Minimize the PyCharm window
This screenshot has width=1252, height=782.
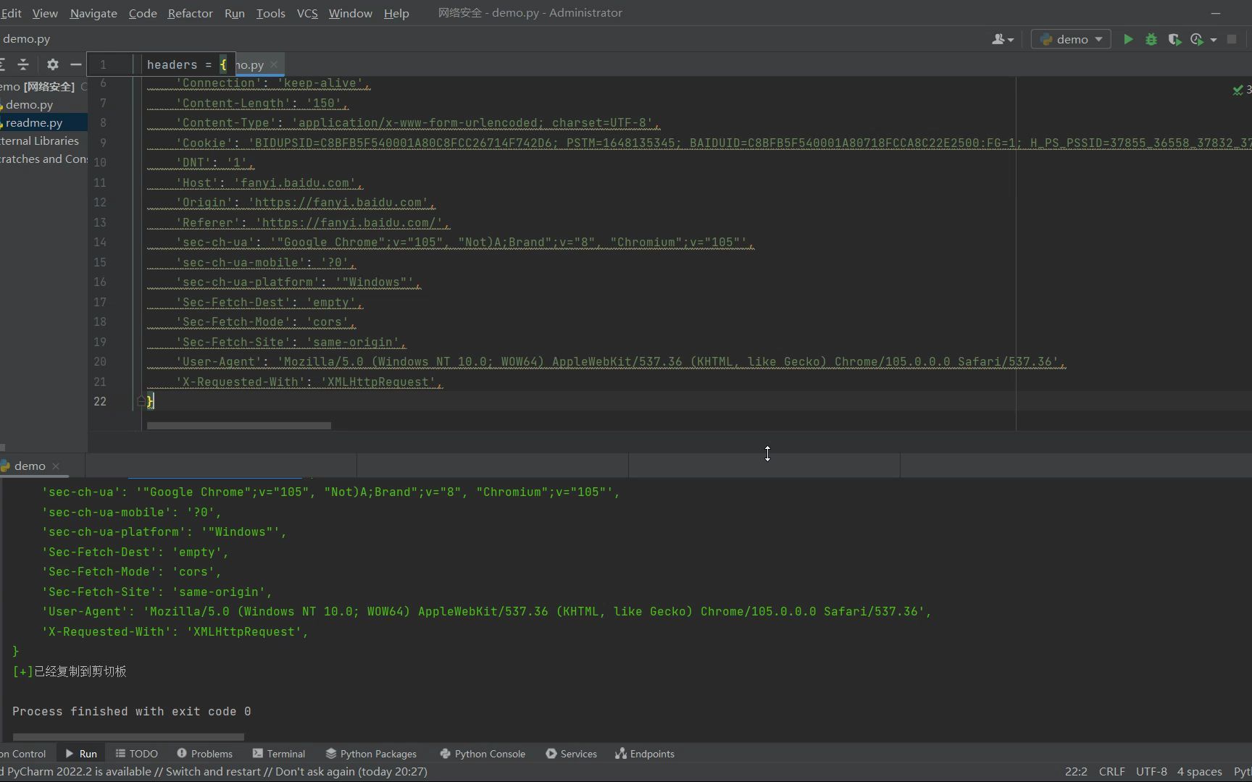1216,13
